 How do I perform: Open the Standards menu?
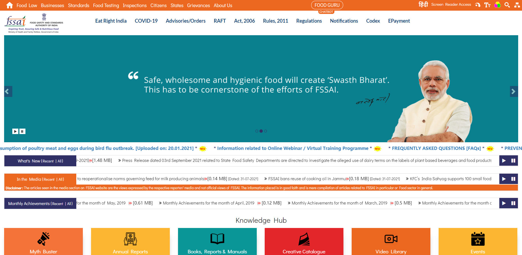[x=79, y=5]
